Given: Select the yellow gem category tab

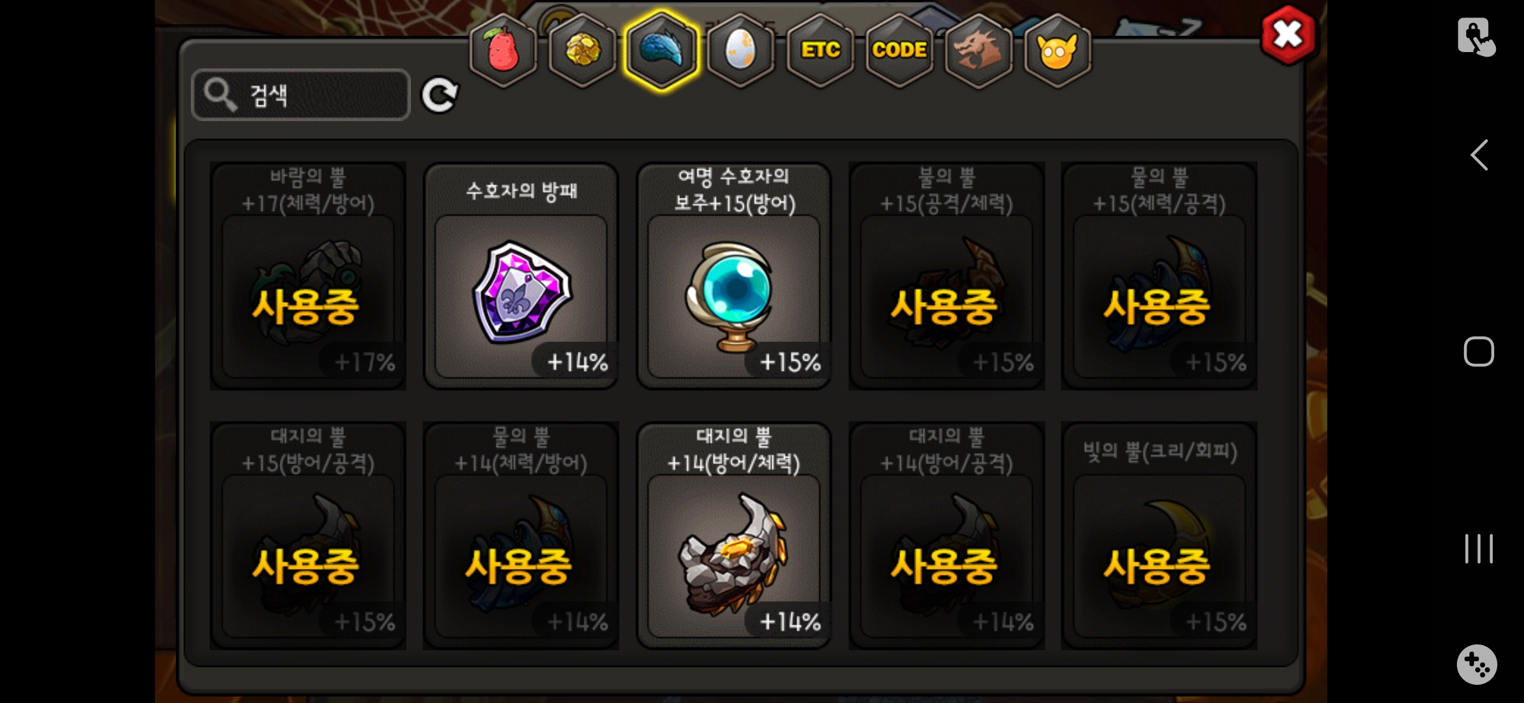Looking at the screenshot, I should point(582,50).
